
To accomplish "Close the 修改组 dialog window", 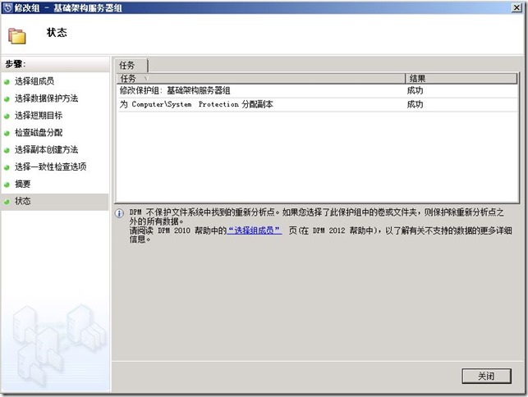I will 517,7.
